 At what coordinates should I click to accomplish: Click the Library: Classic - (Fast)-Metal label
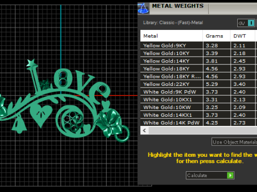(x=173, y=22)
